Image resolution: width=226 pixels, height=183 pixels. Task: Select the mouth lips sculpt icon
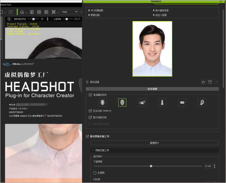[182, 103]
